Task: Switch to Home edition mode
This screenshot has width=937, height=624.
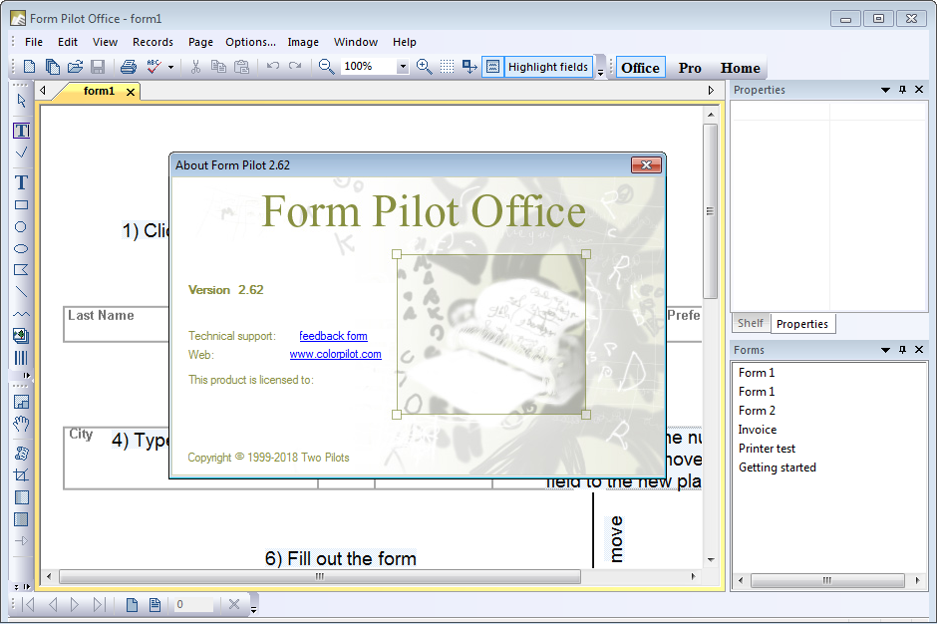Action: coord(740,68)
